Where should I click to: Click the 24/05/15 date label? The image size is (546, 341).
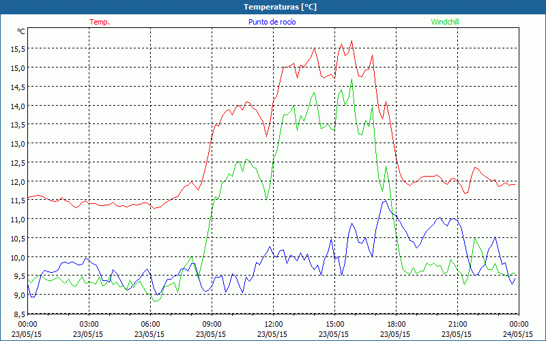[x=518, y=334]
